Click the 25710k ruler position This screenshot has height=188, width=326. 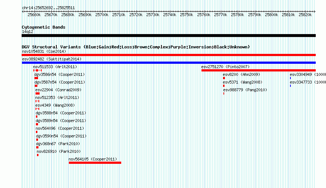coord(119,15)
